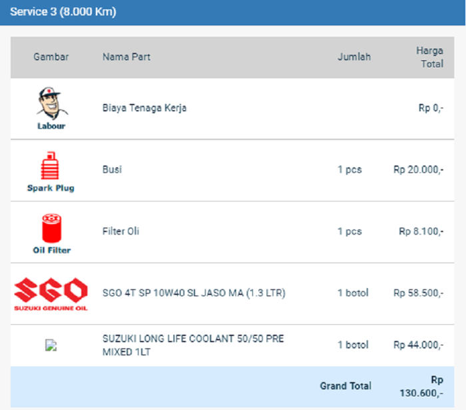Screen dimensions: 466x410
Task: Click the Filter Oli part name
Action: point(120,232)
